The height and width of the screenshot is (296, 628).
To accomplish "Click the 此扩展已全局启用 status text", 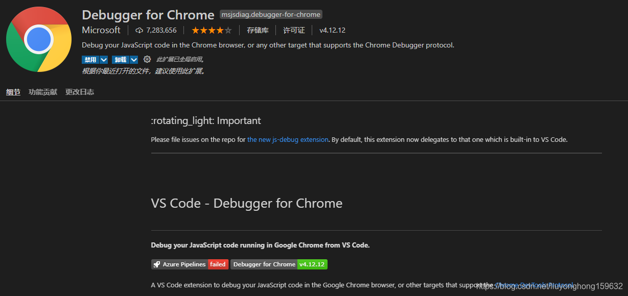I will (x=180, y=60).
